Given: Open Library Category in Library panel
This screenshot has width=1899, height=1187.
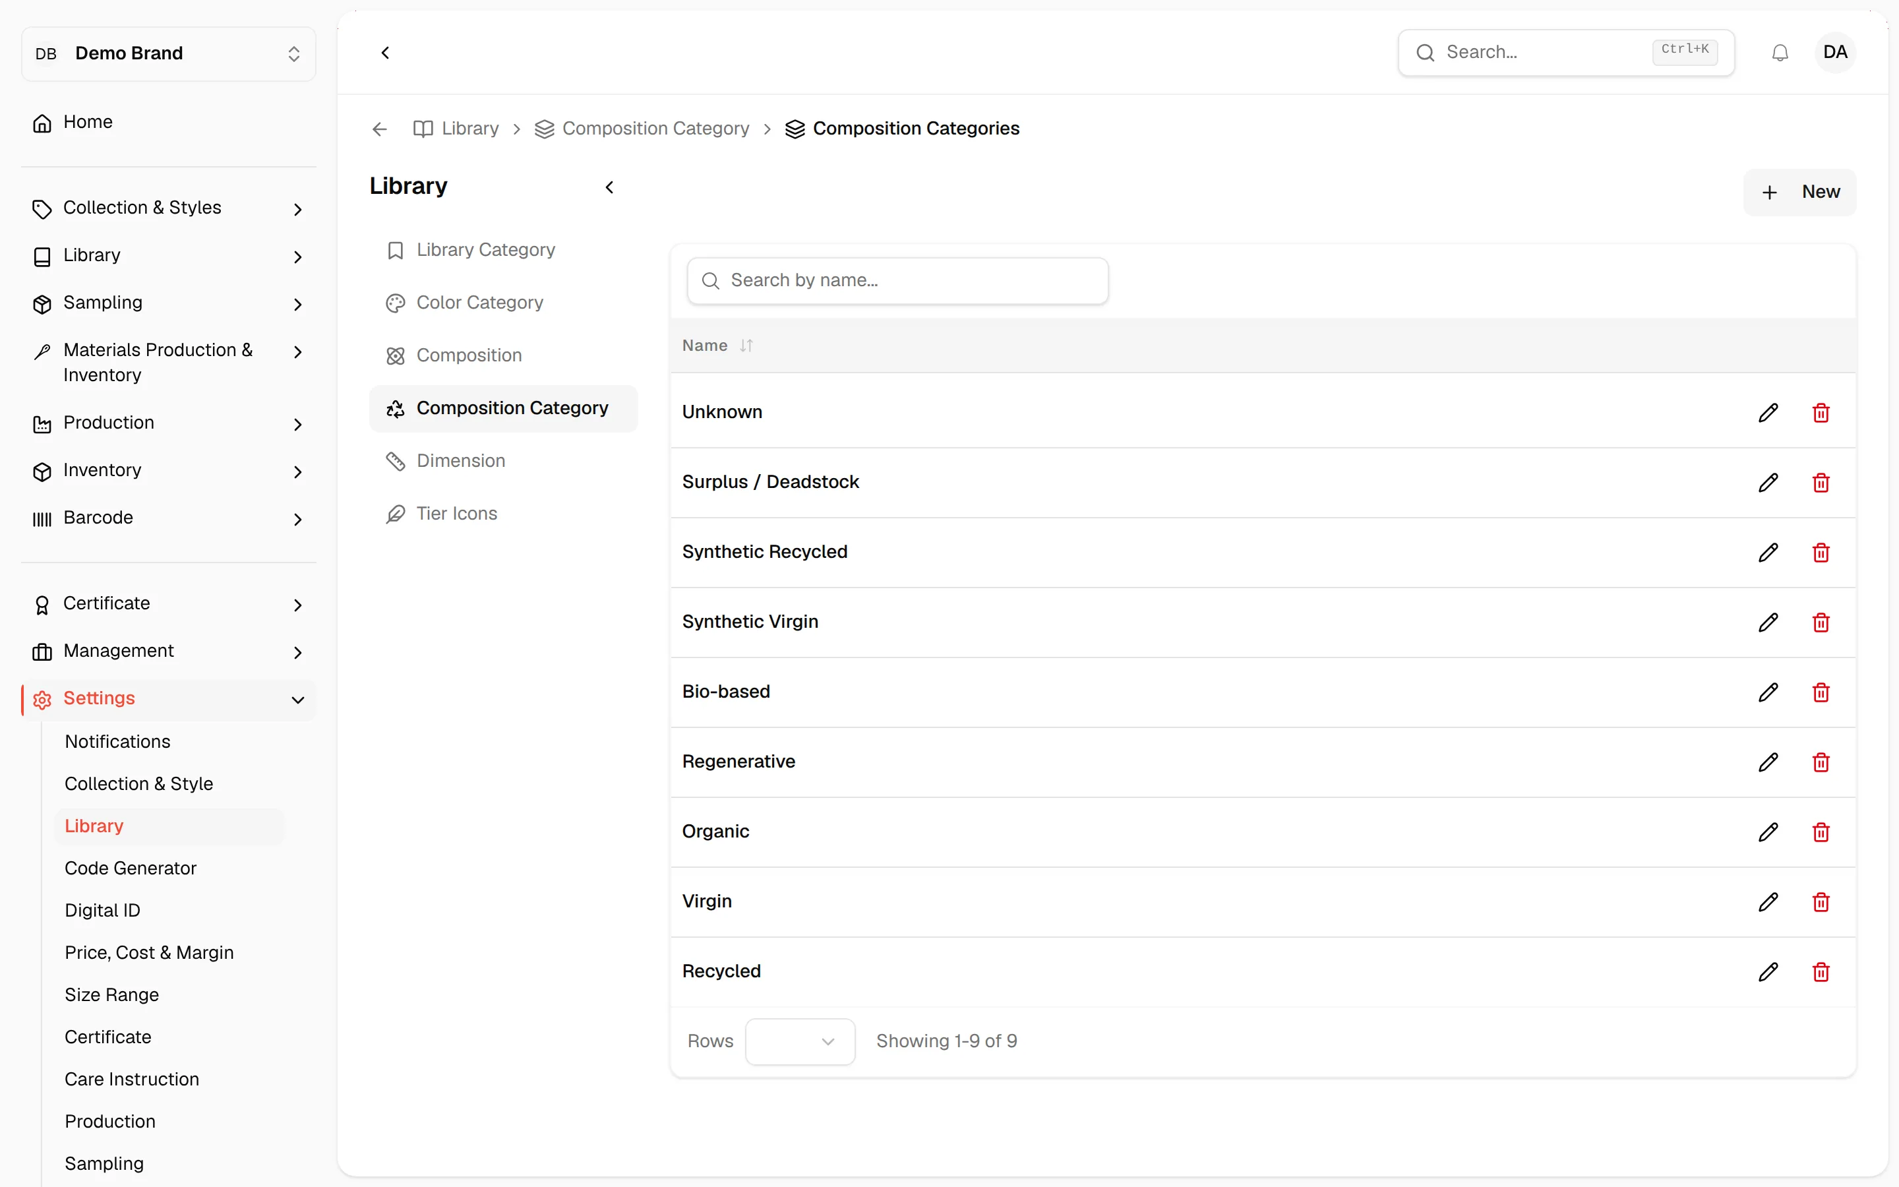Looking at the screenshot, I should pyautogui.click(x=503, y=250).
